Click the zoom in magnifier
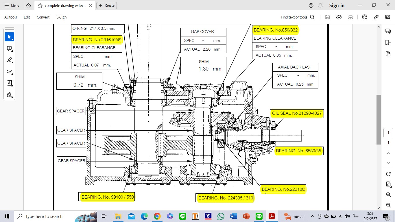This screenshot has height=222, width=395. (x=388, y=195)
